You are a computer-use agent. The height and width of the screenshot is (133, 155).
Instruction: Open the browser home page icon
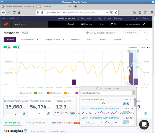click(x=19, y=12)
